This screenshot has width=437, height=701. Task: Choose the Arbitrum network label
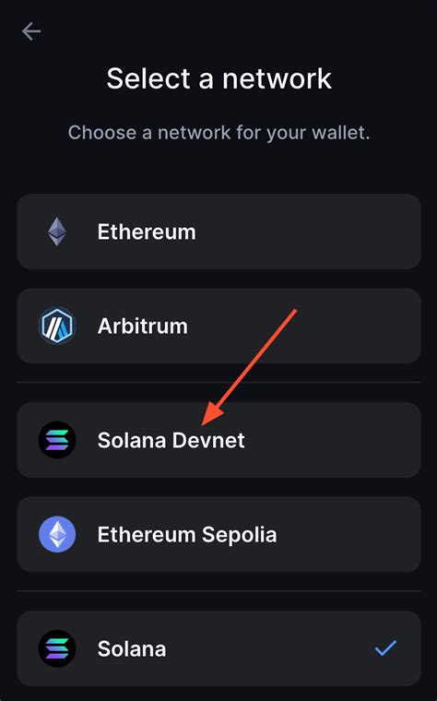(x=143, y=326)
